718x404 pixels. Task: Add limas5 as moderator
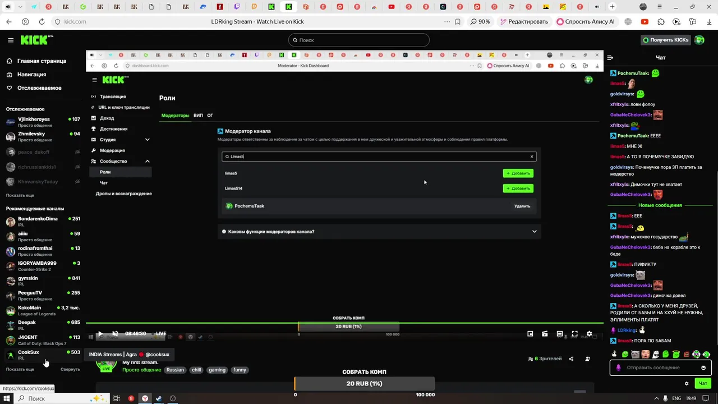pos(518,173)
